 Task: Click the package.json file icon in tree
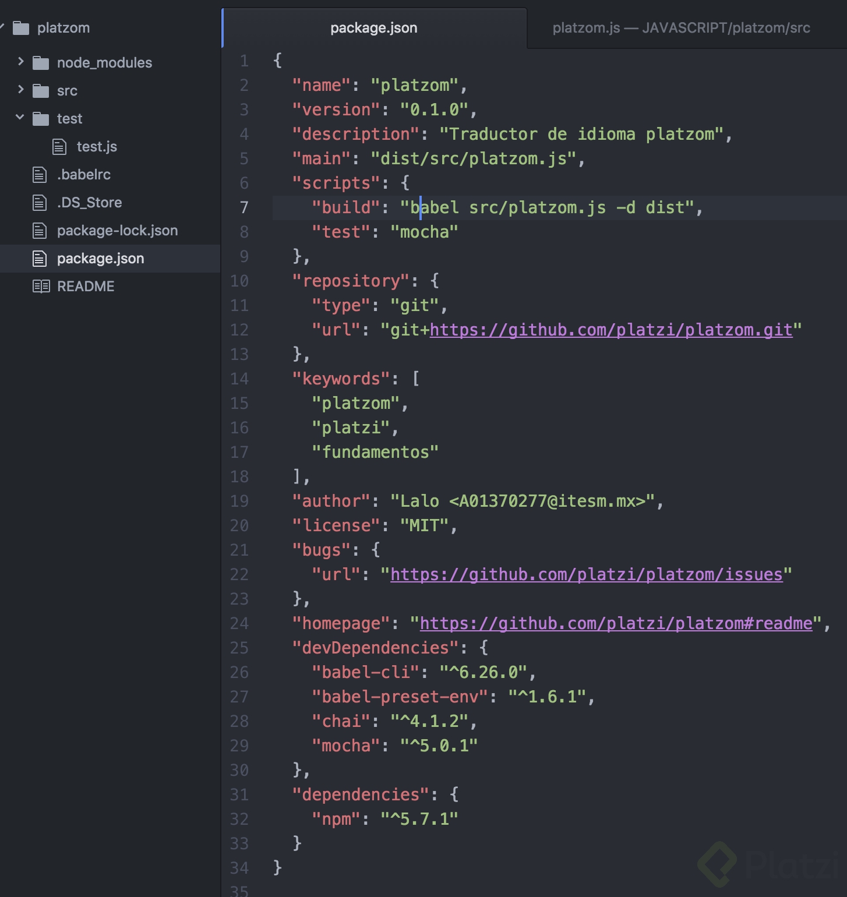click(x=40, y=259)
